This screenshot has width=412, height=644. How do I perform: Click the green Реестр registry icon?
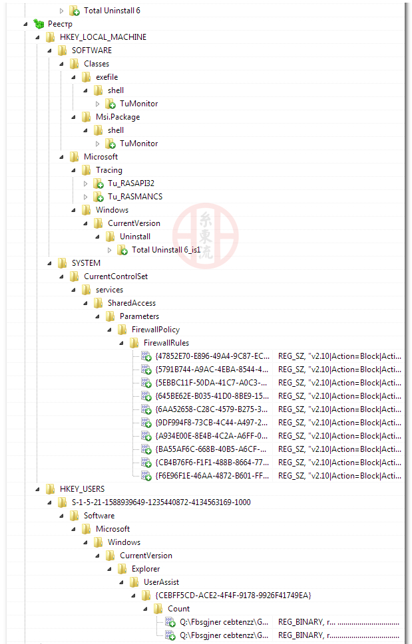tap(39, 24)
